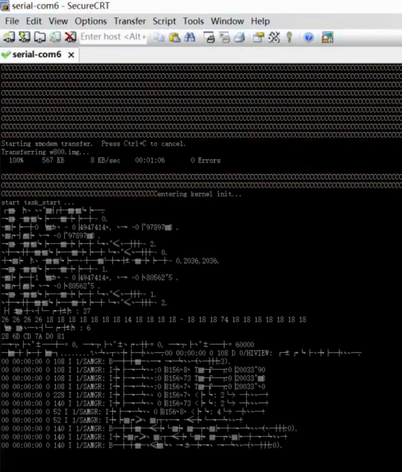Screen dimensions: 402x472
Task: Click the Connect toolbar icon
Action: (9, 37)
